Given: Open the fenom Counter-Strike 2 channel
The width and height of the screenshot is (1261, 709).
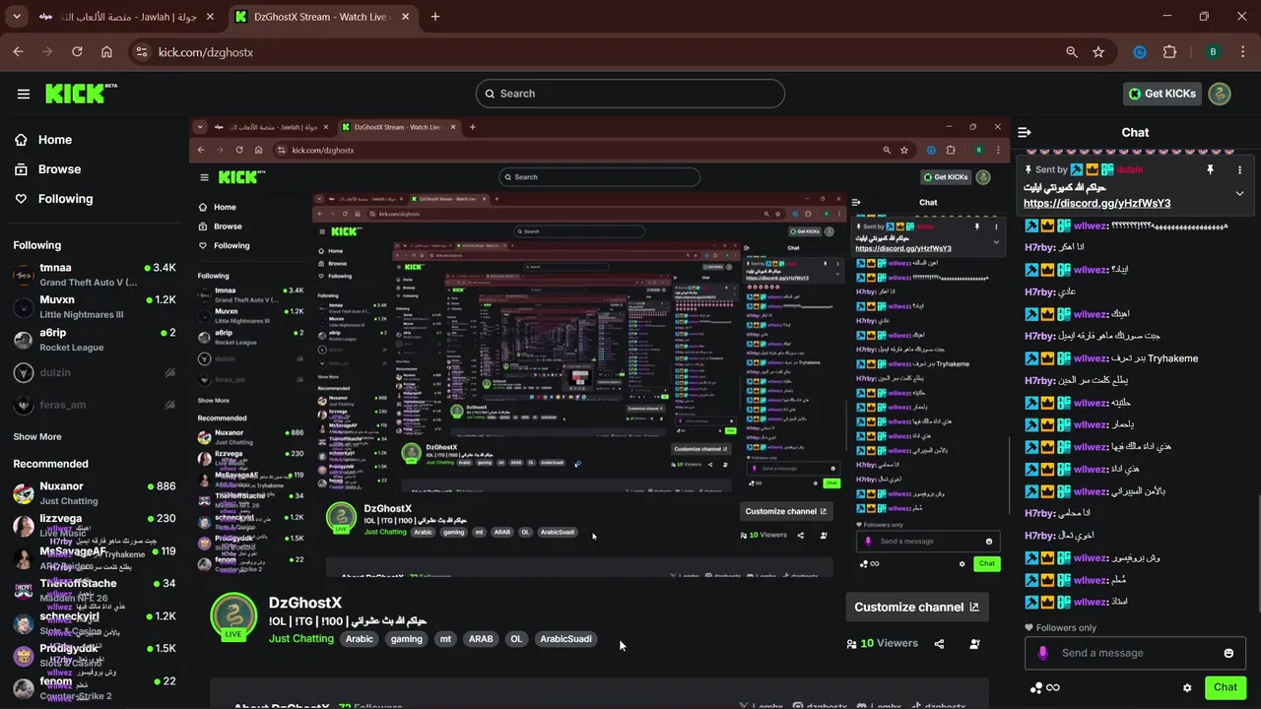Looking at the screenshot, I should [x=95, y=688].
